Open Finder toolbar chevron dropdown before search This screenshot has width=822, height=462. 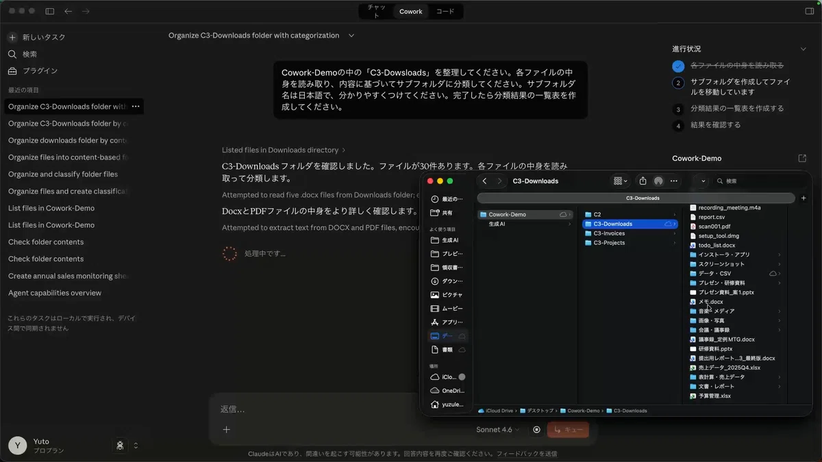(703, 181)
